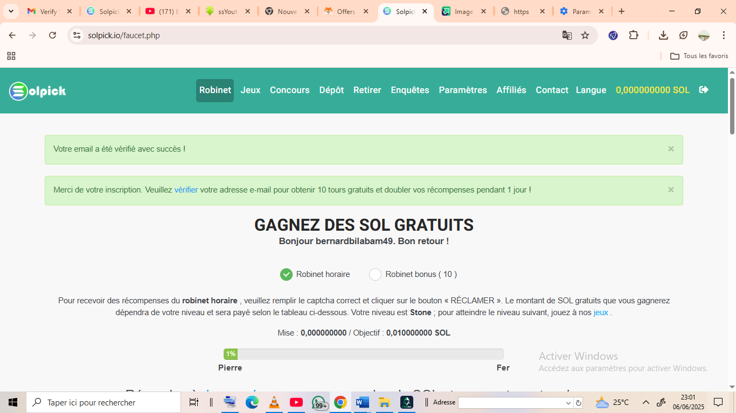Open the notification center icon
Viewport: 736px width, 413px height.
tap(718, 402)
